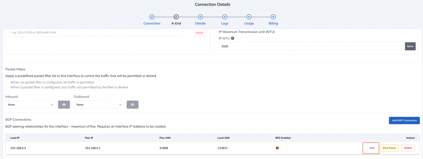Open the Billing step eye icon

pyautogui.click(x=273, y=16)
